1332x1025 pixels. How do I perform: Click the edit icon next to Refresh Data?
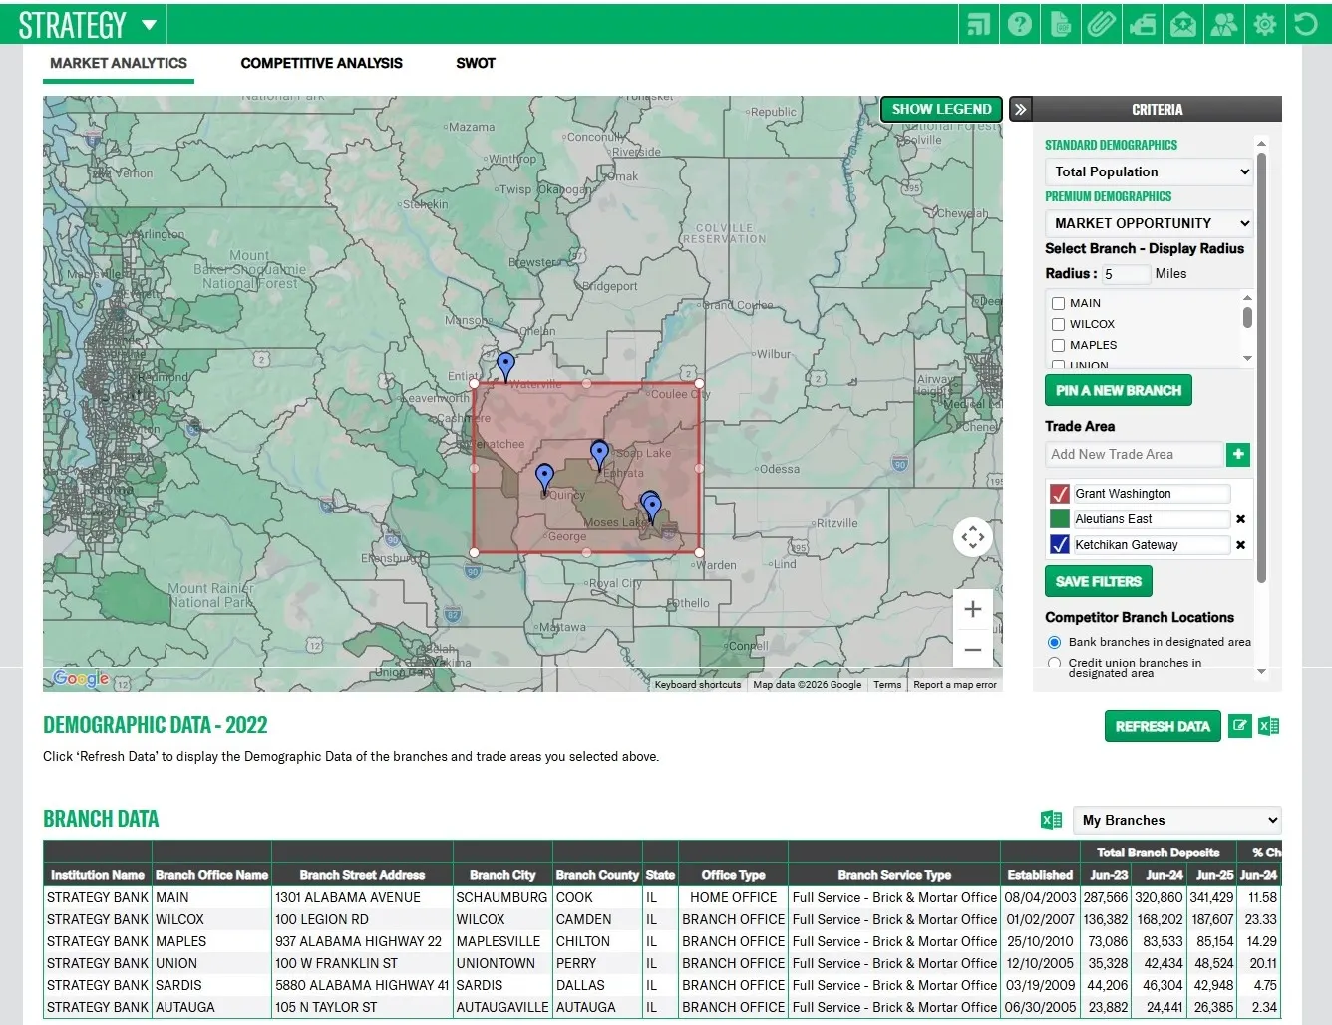click(1239, 726)
